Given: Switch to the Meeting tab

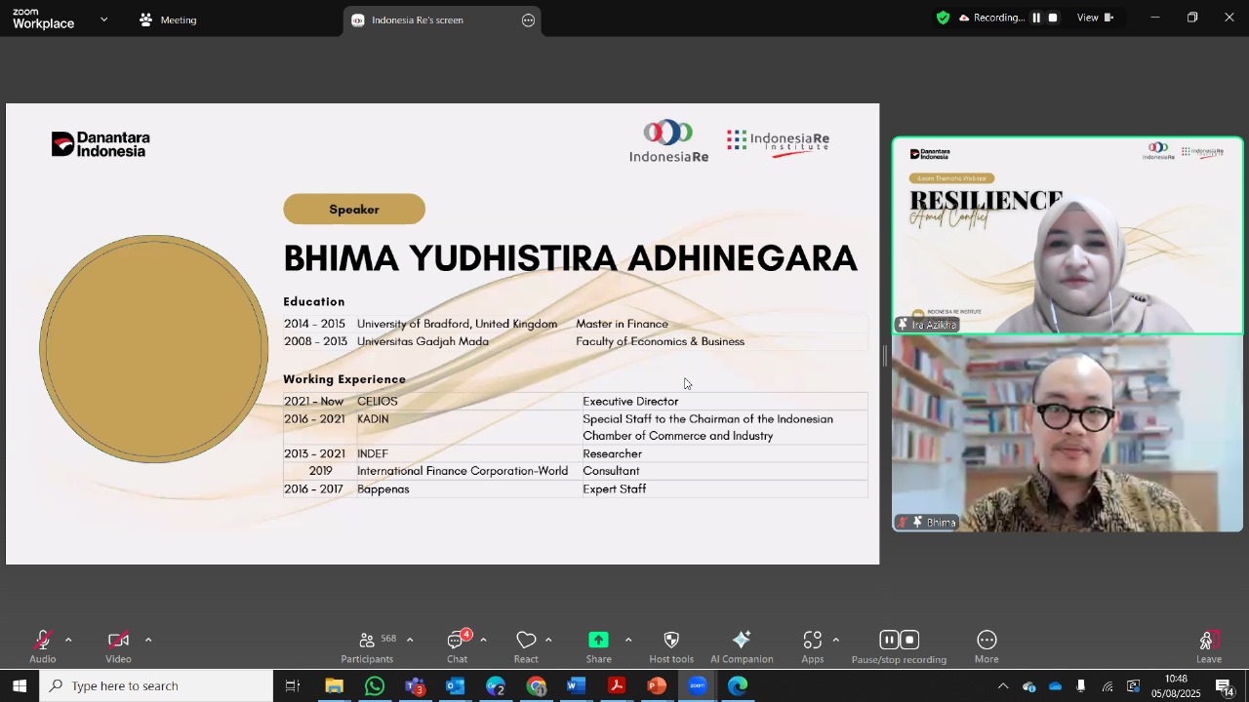Looking at the screenshot, I should tap(168, 19).
